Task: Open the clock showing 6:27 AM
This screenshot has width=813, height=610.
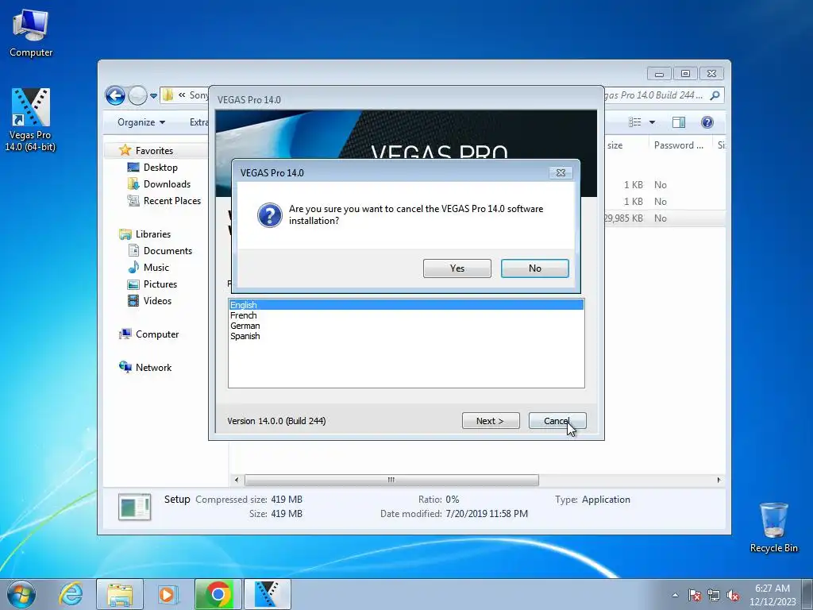Action: (x=773, y=595)
